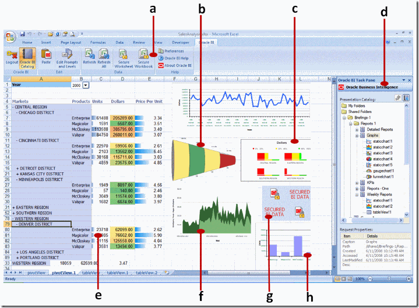Click the Open folder icon in quick access toolbar
The height and width of the screenshot is (308, 419).
[x=50, y=34]
